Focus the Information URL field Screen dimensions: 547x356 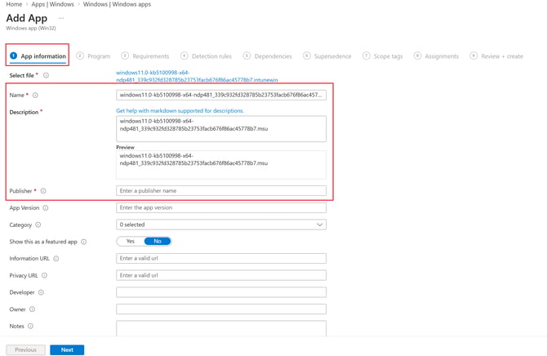coord(221,258)
